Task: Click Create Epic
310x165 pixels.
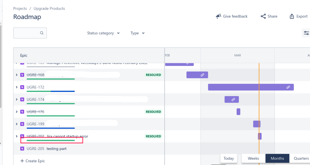Action: [x=33, y=161]
